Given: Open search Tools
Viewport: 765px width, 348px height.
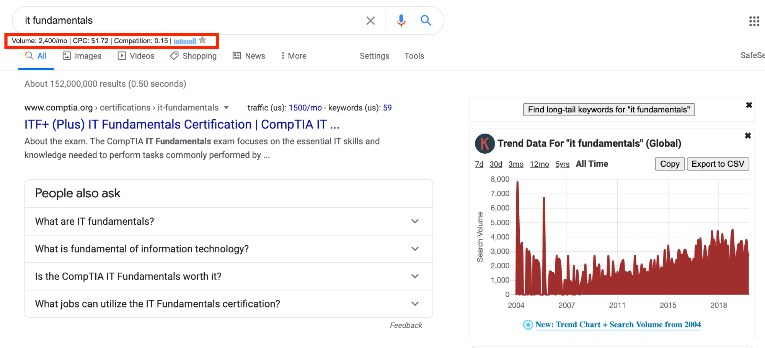Looking at the screenshot, I should coord(414,56).
